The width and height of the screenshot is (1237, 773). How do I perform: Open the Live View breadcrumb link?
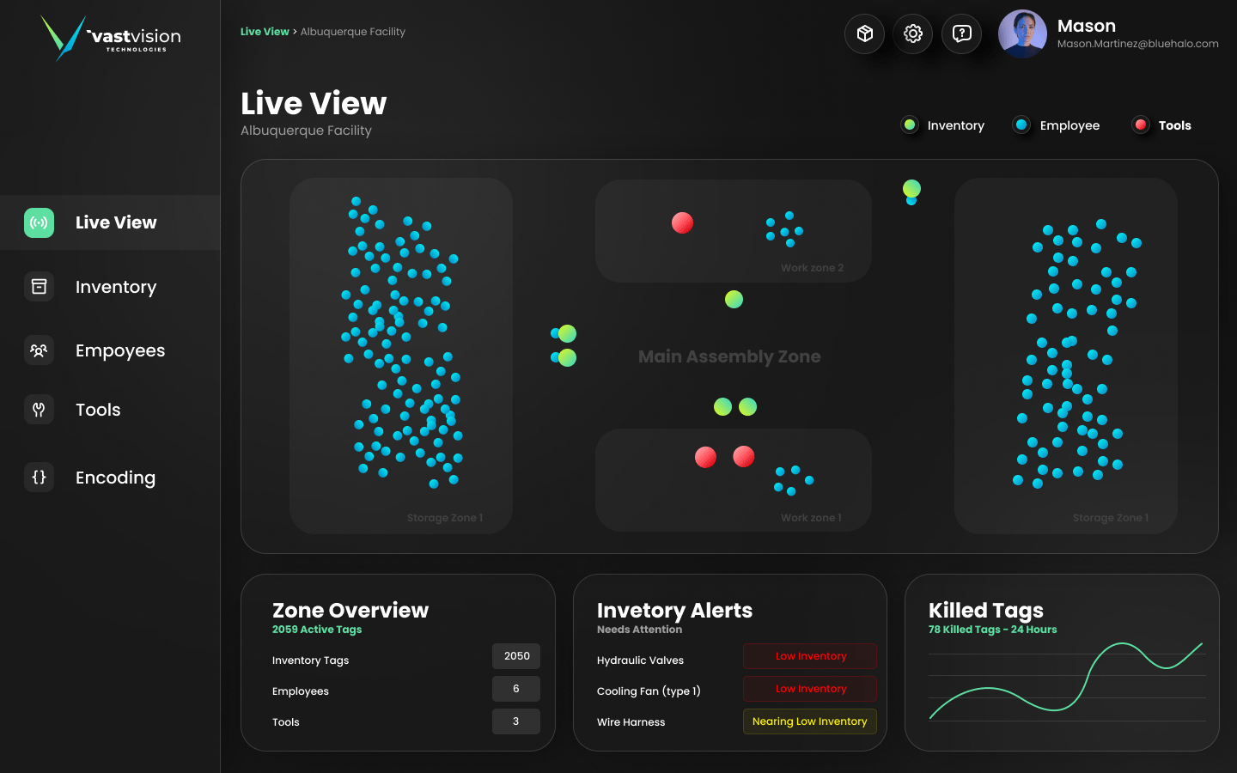(265, 31)
